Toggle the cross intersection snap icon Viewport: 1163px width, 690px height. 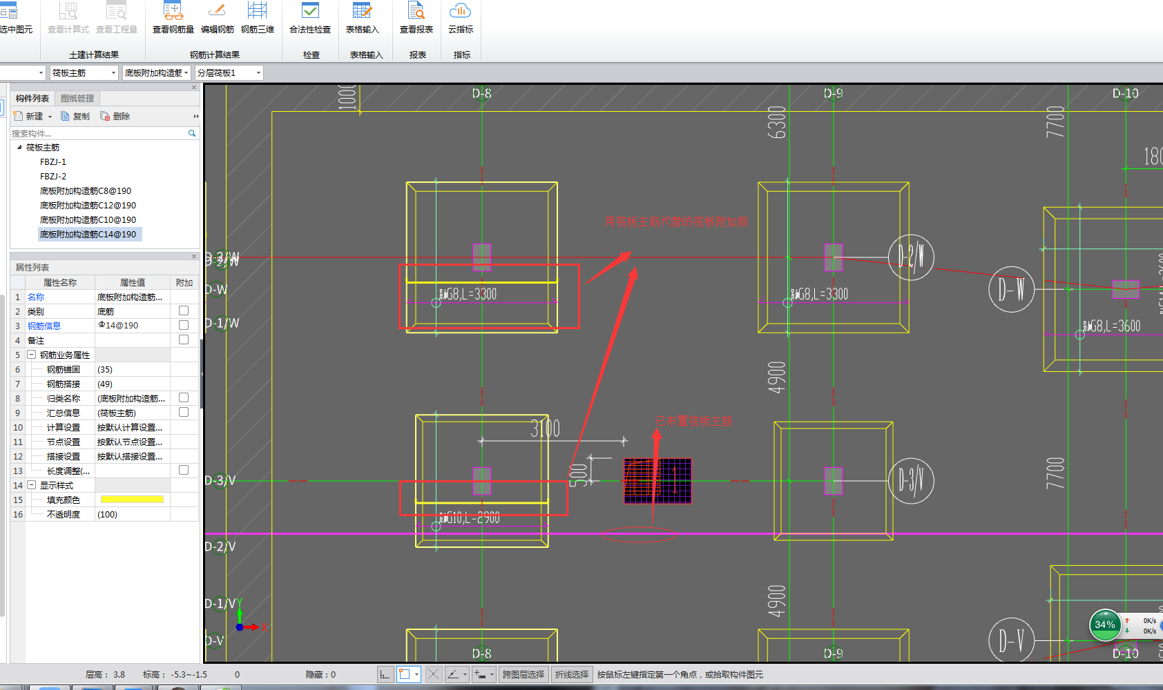tap(433, 674)
